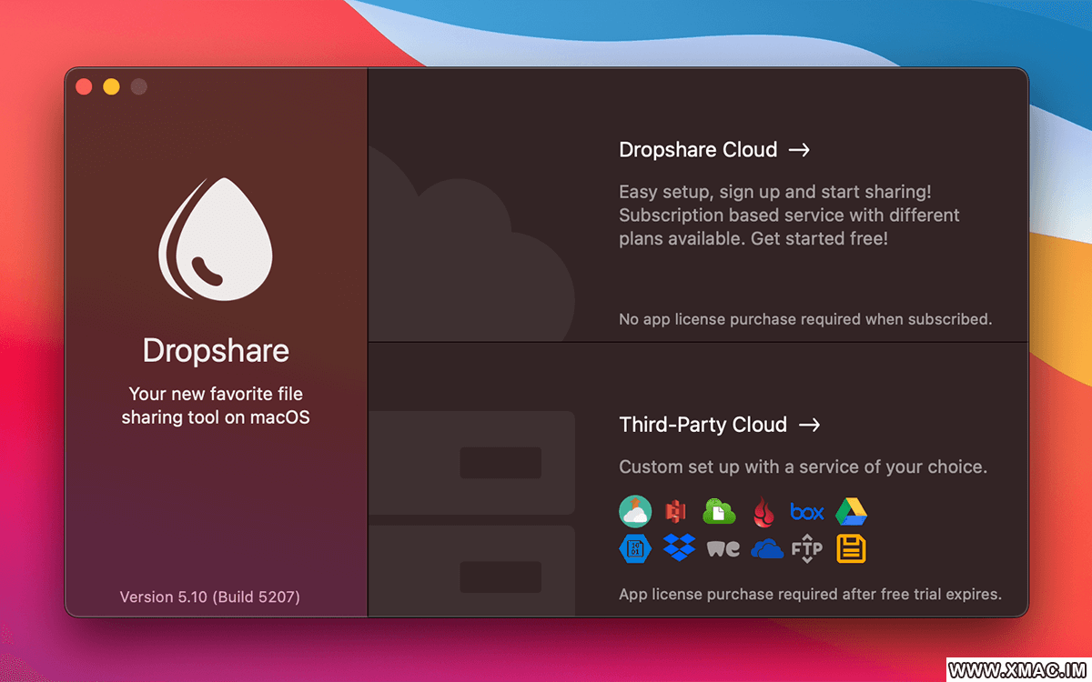Click 'Version 5.10 (Build 5207)' text
The width and height of the screenshot is (1092, 682).
[210, 597]
